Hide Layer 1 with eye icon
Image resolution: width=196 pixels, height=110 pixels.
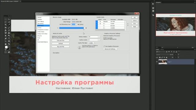(x=157, y=62)
